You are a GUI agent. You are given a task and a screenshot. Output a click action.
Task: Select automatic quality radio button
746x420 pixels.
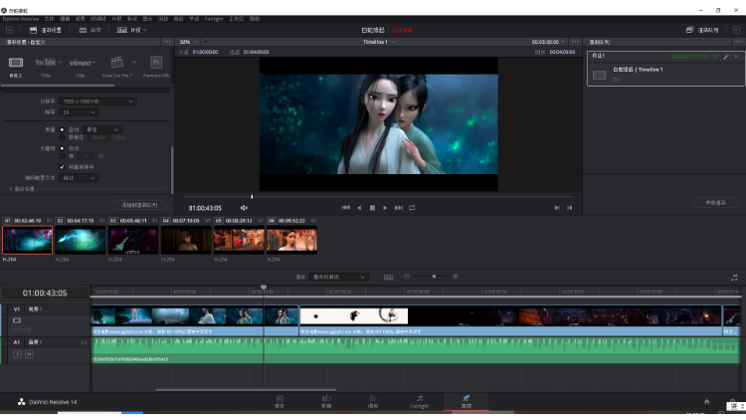click(62, 129)
